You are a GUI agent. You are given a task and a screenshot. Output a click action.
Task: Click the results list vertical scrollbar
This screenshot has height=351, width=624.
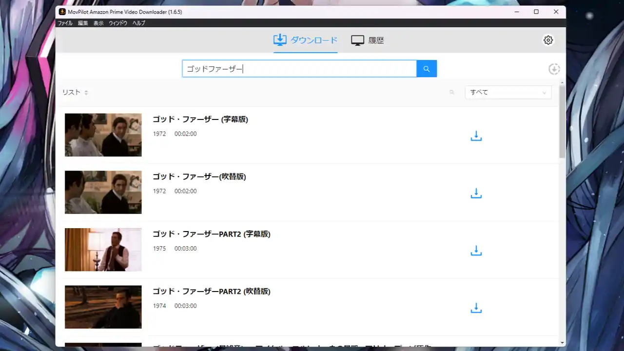tap(562, 122)
